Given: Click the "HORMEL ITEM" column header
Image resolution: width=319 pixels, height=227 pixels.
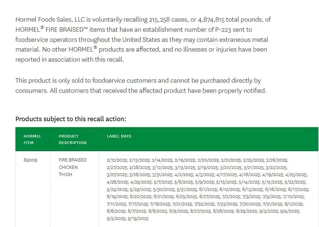Looking at the screenshot, I should click(x=32, y=139).
